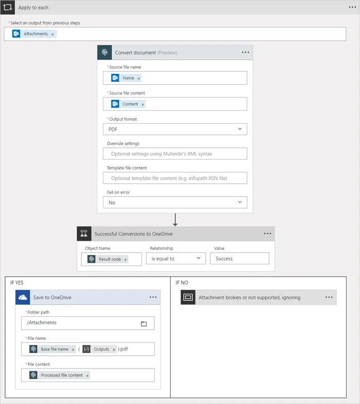
Task: Click the Convert document title text
Action: tap(146, 52)
